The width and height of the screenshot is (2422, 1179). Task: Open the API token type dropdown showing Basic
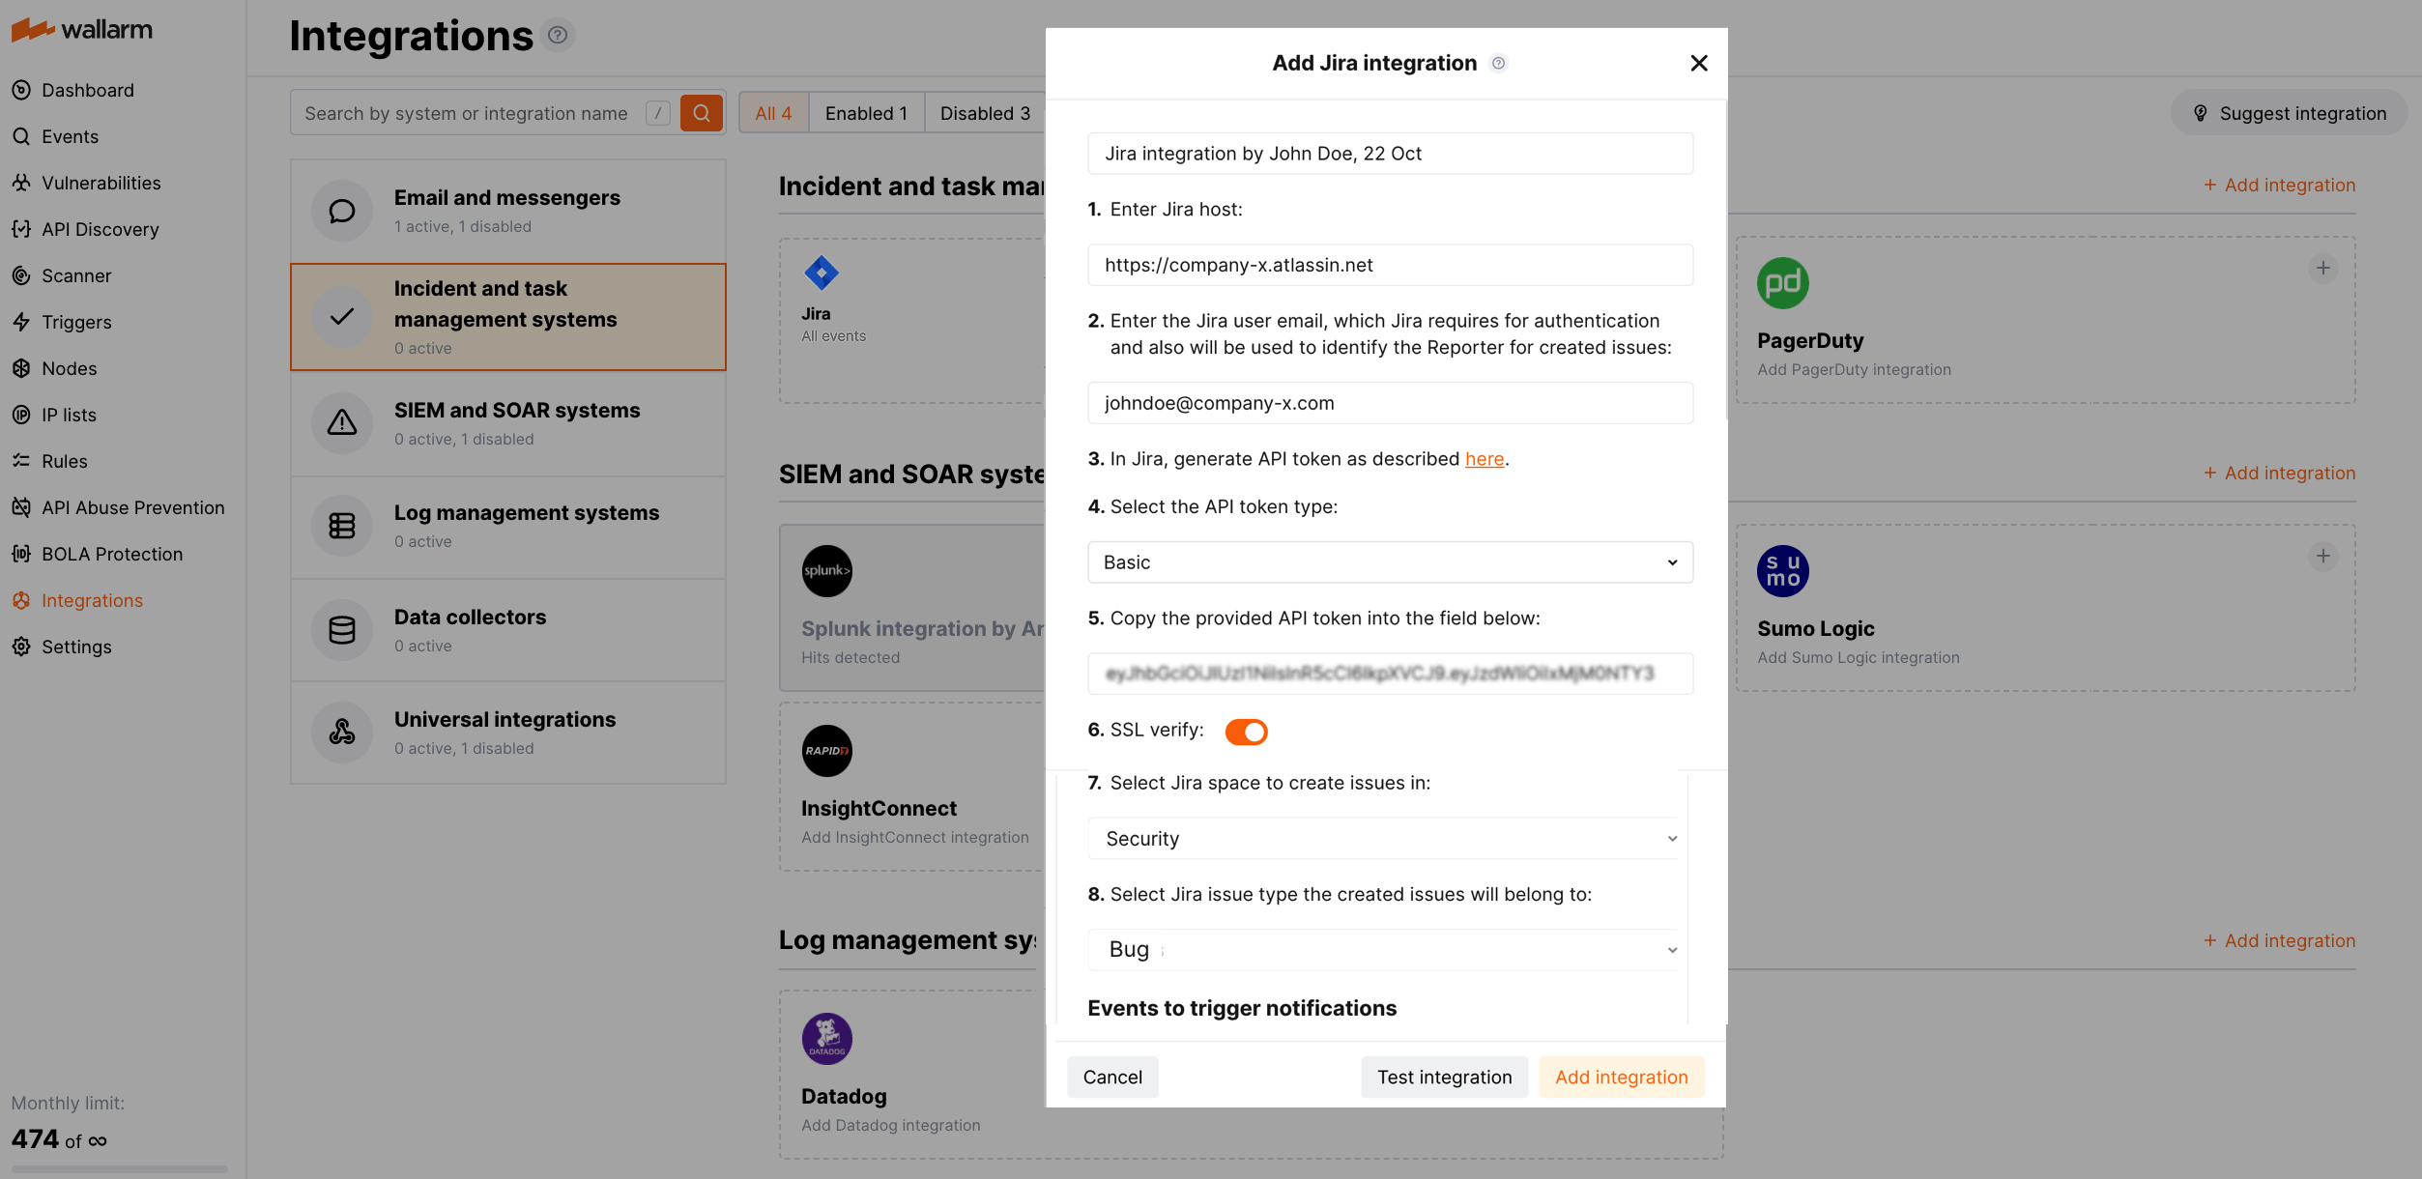1389,561
